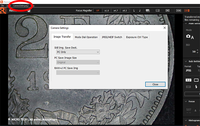This screenshot has width=200, height=126.
Task: Click the Remote app logo icon
Action: 3,10
